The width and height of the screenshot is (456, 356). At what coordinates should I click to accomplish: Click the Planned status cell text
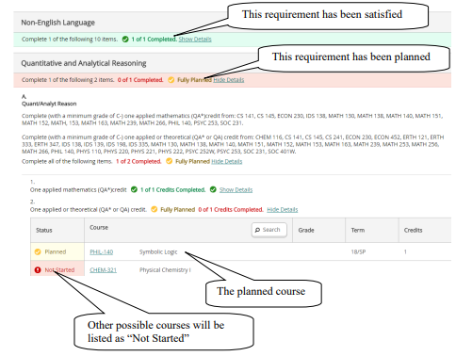tap(56, 252)
